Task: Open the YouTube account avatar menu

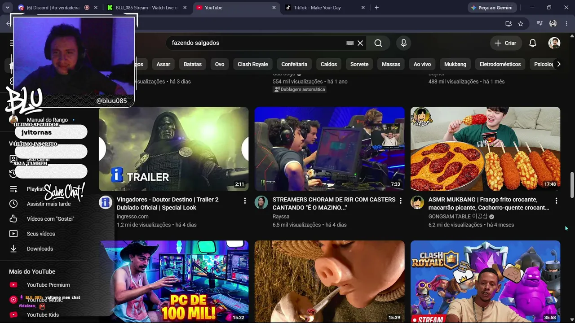Action: click(x=554, y=43)
